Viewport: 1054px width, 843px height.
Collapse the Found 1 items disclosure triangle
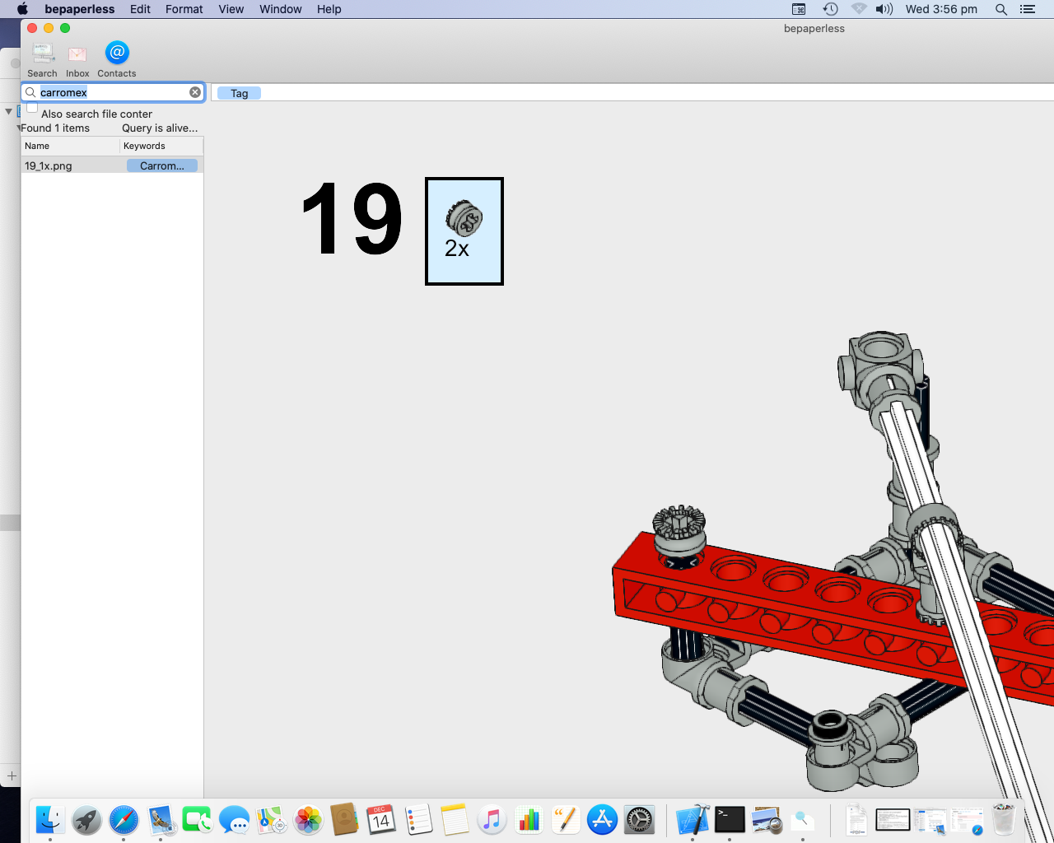[18, 128]
